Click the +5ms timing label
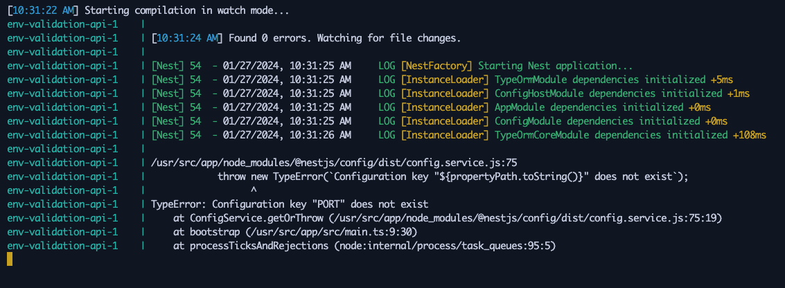The height and width of the screenshot is (288, 785). [723, 80]
